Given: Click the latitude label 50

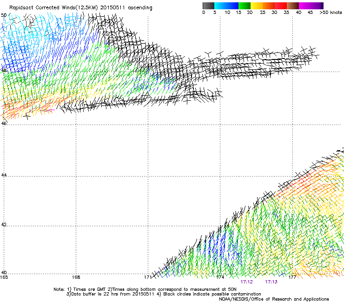Looking at the screenshot, I should click(x=4, y=15).
